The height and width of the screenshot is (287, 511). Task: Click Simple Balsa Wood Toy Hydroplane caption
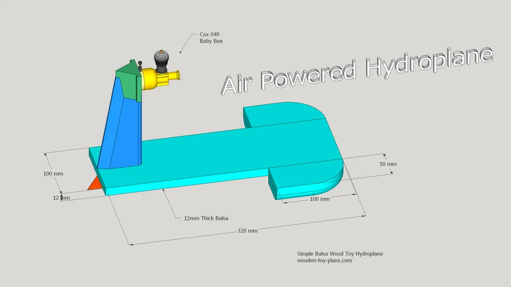(x=340, y=254)
